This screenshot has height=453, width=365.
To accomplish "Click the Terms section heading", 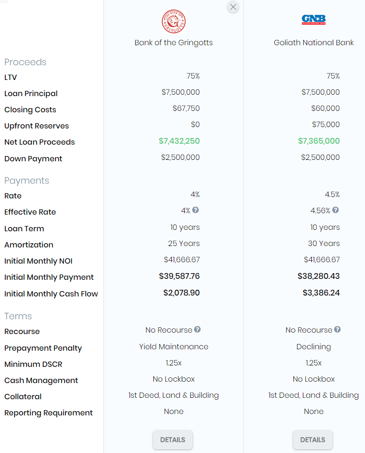I will tap(18, 316).
